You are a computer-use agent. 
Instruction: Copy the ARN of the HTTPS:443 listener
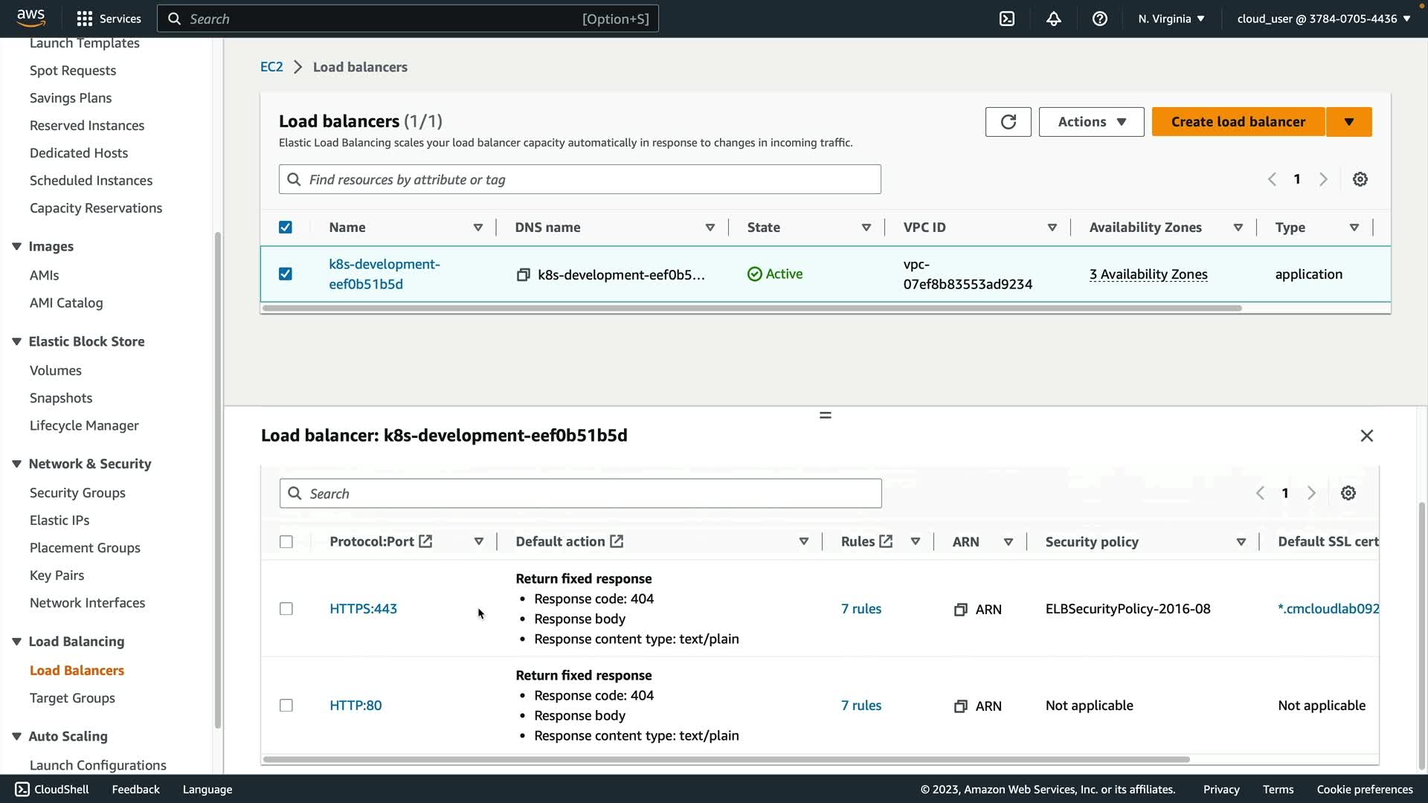pyautogui.click(x=960, y=610)
